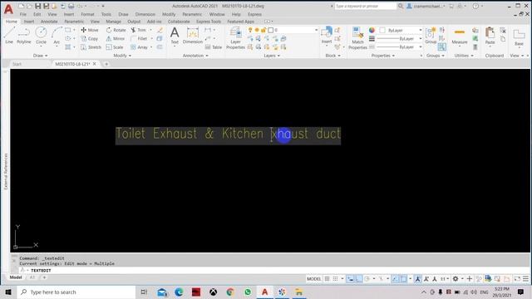Click the AutoCAD application menu logo

click(8, 9)
